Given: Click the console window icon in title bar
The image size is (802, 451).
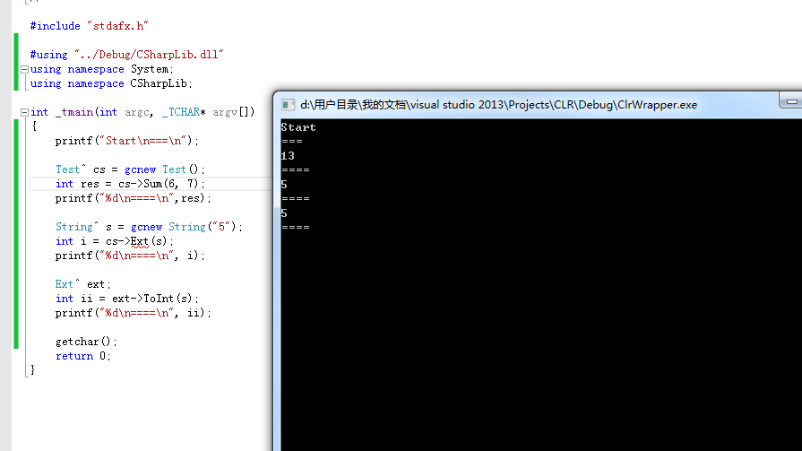Looking at the screenshot, I should click(x=288, y=105).
